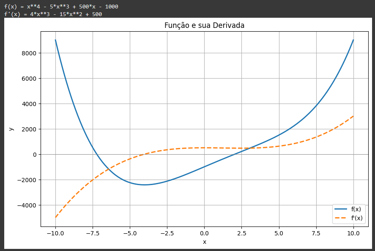Click the lowest point of blue f(x) curve

point(144,185)
